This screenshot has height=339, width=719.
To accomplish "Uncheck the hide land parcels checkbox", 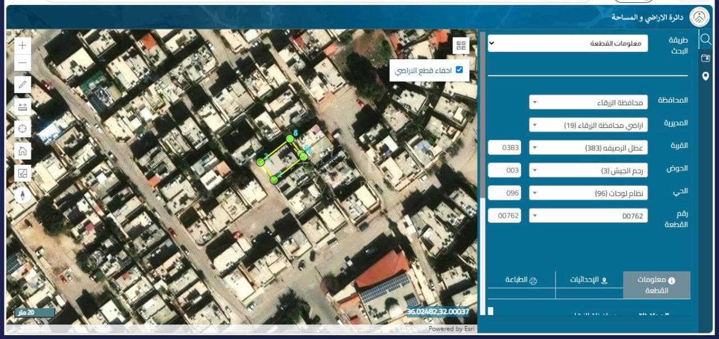I will click(x=459, y=70).
